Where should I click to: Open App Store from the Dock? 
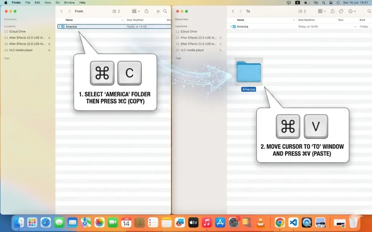pos(220,223)
